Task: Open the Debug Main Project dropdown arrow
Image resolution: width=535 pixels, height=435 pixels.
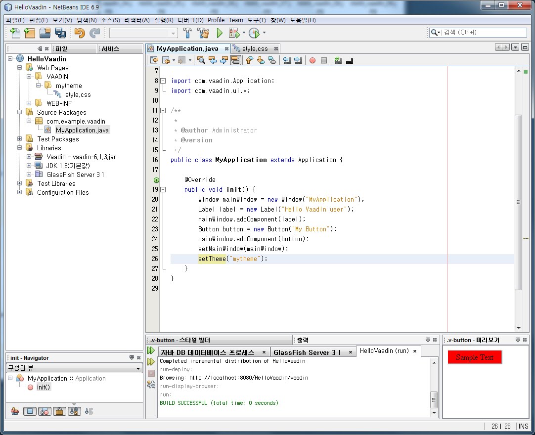Action: [x=244, y=33]
